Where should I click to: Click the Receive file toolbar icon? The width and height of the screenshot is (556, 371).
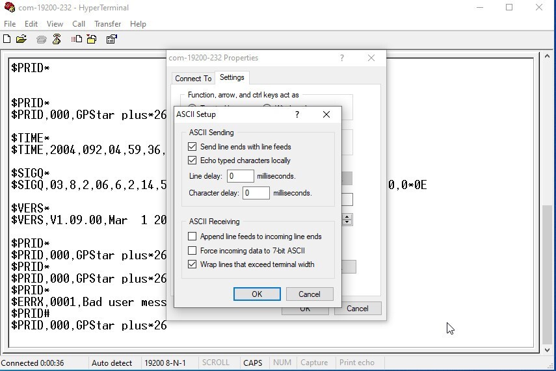coord(92,39)
